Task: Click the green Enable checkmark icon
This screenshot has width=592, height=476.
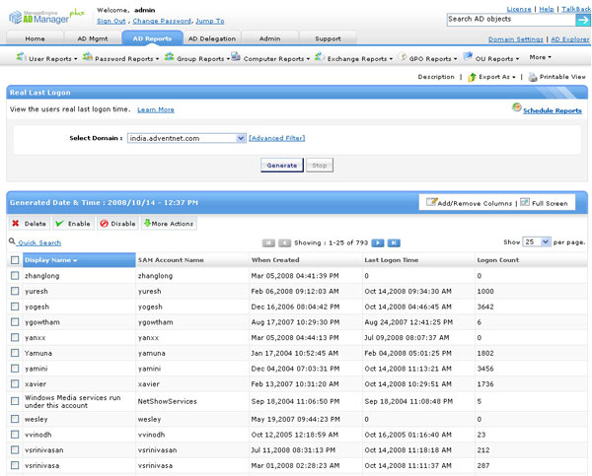Action: point(60,224)
